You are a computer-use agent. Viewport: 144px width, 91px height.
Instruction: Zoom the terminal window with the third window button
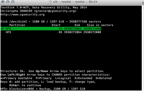tap(13, 2)
